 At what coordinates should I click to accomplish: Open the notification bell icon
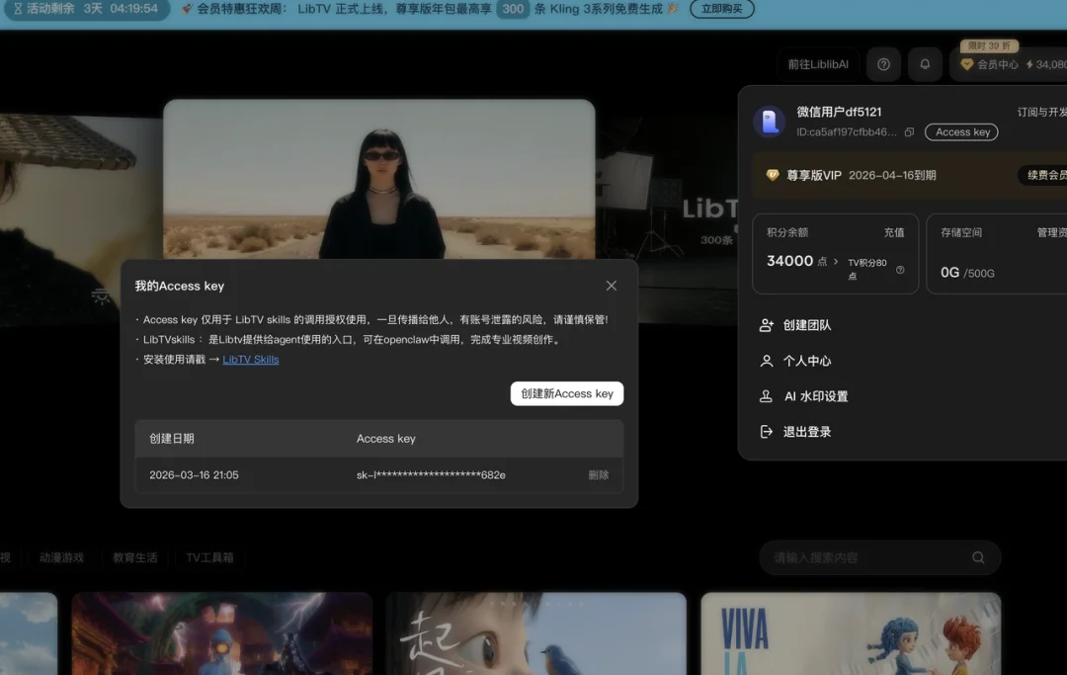click(x=924, y=63)
